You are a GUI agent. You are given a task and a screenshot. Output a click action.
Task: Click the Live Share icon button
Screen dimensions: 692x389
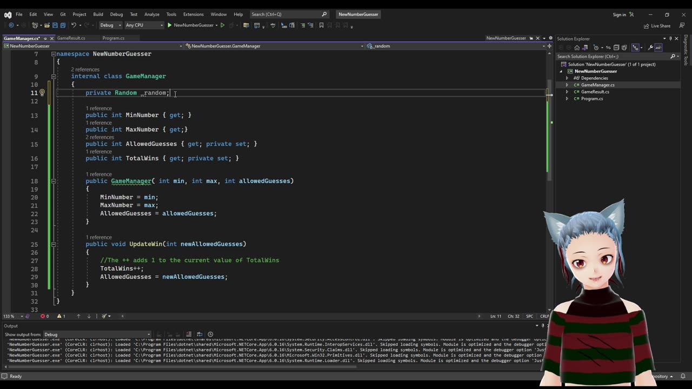(657, 25)
